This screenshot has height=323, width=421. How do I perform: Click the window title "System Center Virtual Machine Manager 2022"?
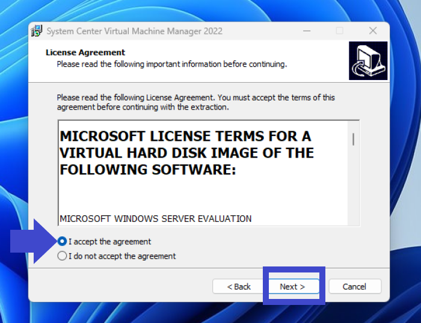135,31
